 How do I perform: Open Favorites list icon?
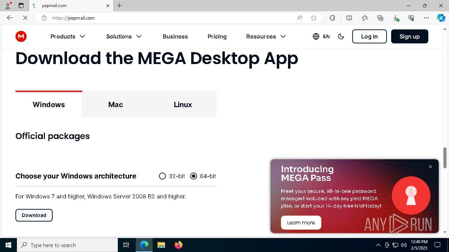click(x=365, y=18)
